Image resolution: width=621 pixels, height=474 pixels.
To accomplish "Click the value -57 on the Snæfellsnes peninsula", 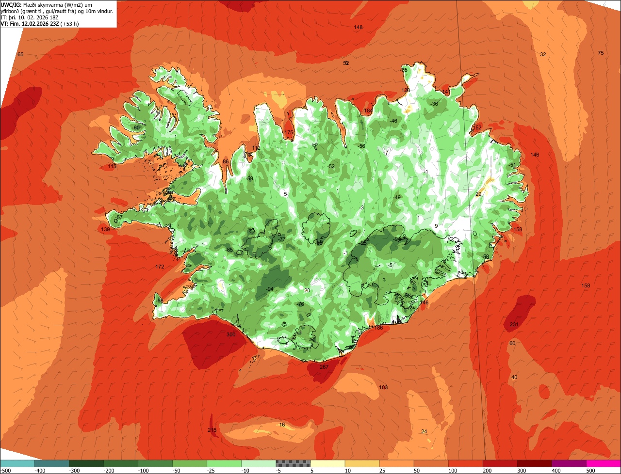I will pyautogui.click(x=119, y=217).
